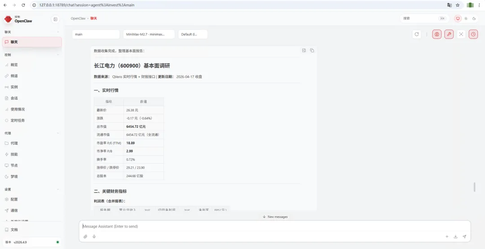Open the 代理 agents page
Screen dimensions: 485x249
tap(32, 143)
